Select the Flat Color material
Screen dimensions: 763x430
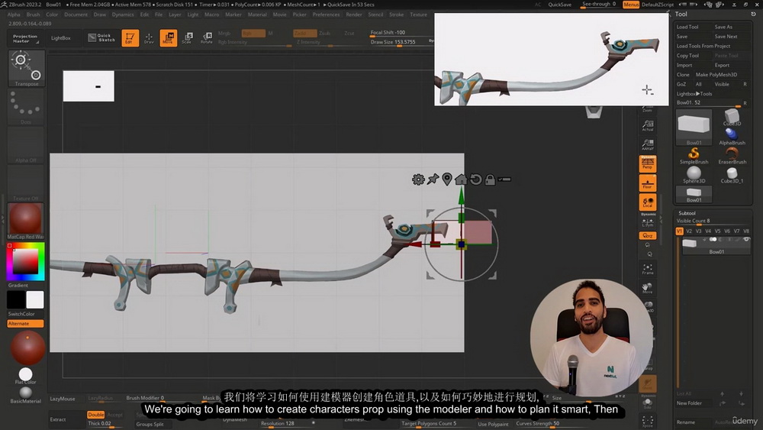(25, 376)
